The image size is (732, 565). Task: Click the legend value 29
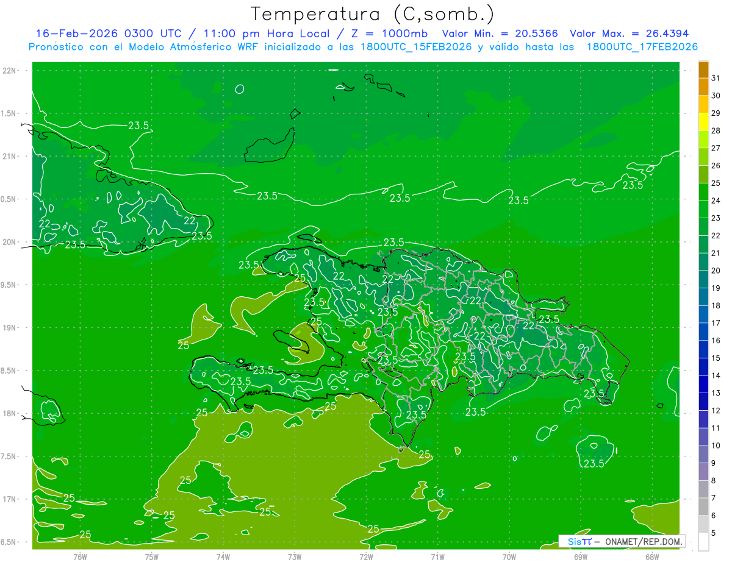716,113
